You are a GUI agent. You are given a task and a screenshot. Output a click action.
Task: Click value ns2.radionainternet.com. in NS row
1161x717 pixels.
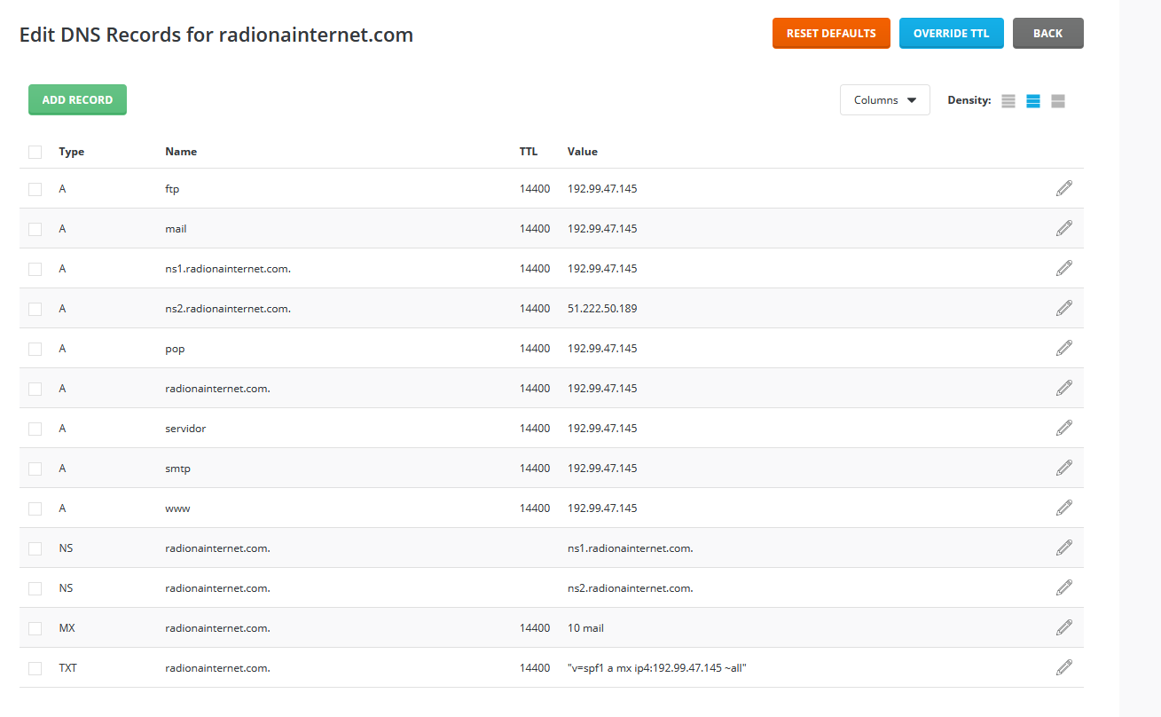click(x=631, y=588)
